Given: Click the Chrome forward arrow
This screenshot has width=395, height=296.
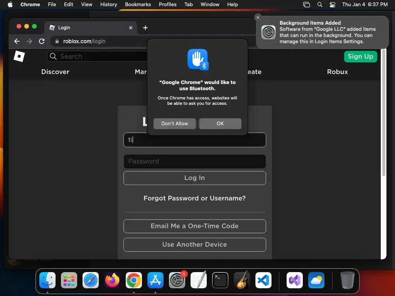Looking at the screenshot, I should click(29, 41).
